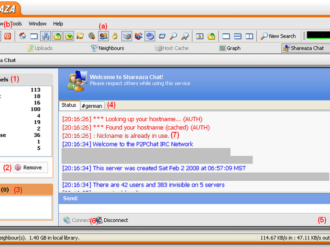
Task: Click the Chat two-people toolbar icon
Action: (104, 36)
